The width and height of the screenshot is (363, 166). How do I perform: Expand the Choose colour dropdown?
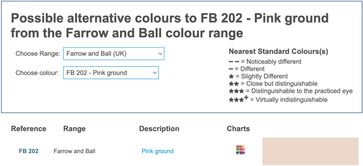[x=111, y=73]
